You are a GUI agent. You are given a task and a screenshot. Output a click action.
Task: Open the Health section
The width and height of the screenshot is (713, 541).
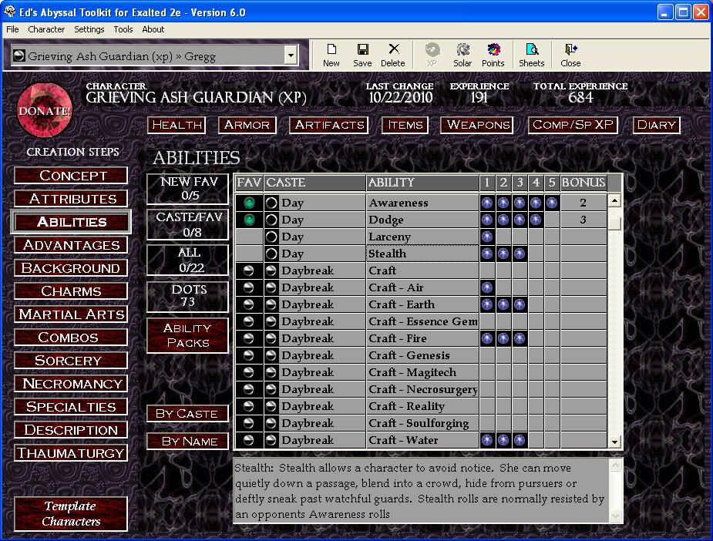[177, 125]
